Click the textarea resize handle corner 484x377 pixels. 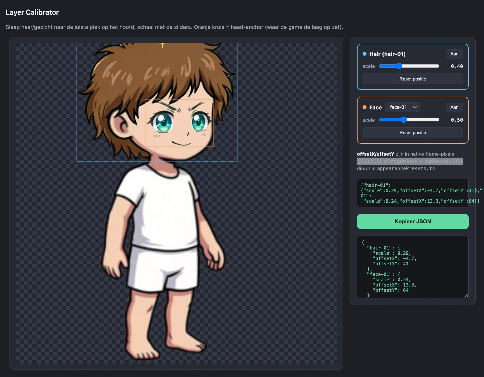466,296
